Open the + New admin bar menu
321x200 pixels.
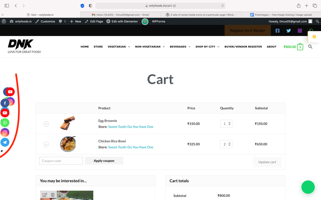(x=75, y=21)
